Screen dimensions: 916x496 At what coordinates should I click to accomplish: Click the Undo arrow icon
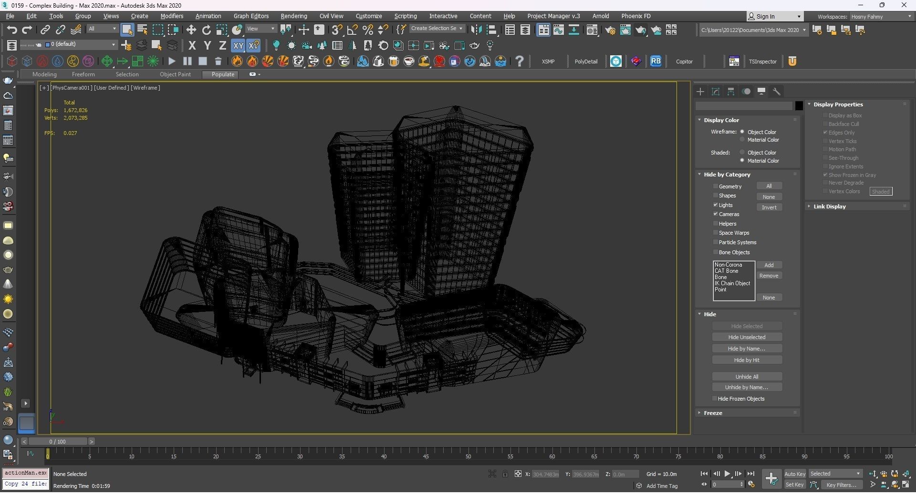coord(11,30)
